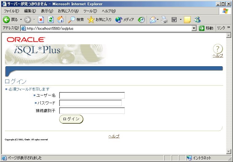Open the お気に入り(A) menu

point(68,11)
